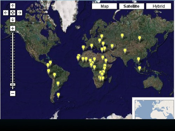Select the southernmost marker near Falkland Islands

(58, 95)
